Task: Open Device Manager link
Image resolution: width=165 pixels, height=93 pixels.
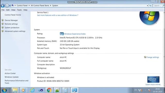Action: coord(11,20)
